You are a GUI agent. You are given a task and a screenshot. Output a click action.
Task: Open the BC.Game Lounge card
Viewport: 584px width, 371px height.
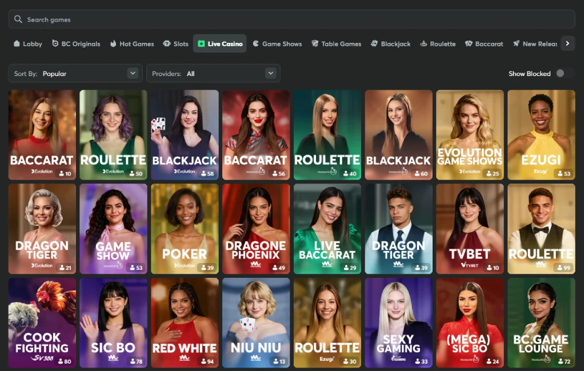pos(541,322)
